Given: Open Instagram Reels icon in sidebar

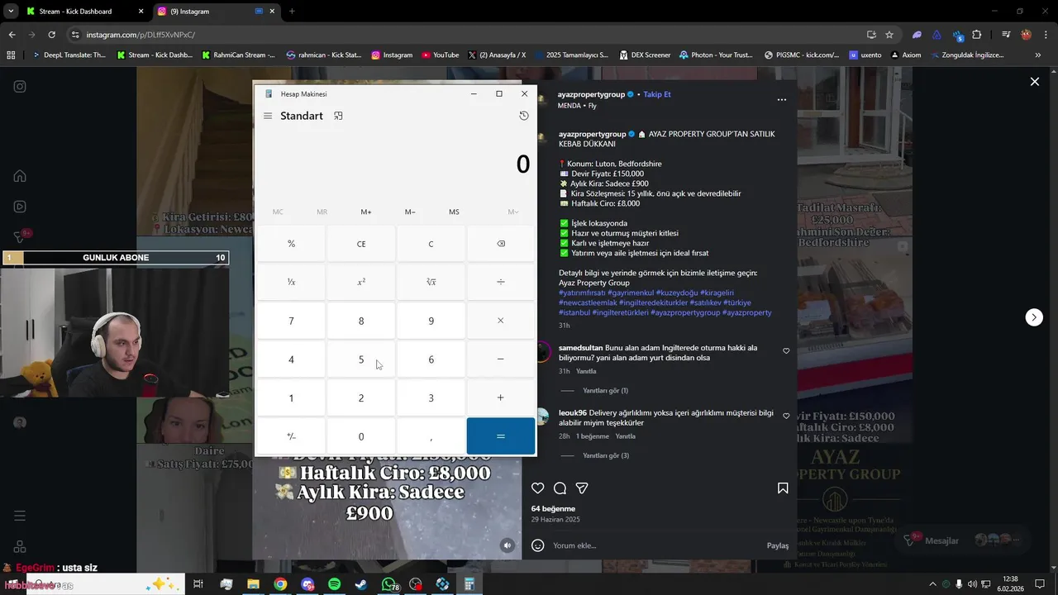Looking at the screenshot, I should coord(20,207).
